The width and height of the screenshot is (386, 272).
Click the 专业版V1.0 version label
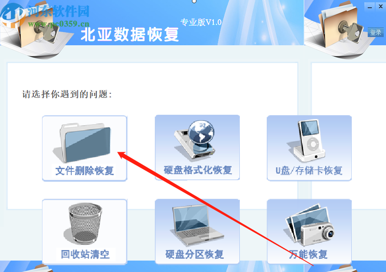[201, 22]
